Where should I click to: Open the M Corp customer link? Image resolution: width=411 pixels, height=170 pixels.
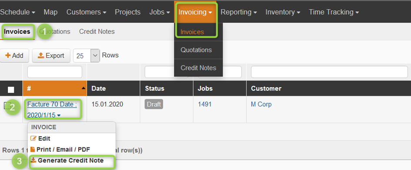click(x=261, y=105)
